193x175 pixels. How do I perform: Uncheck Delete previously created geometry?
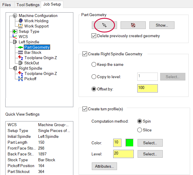[x=94, y=36]
